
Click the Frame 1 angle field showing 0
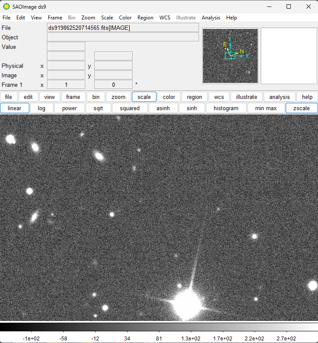click(113, 85)
